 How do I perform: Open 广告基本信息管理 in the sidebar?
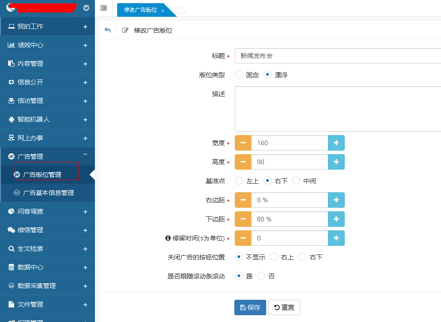pos(48,193)
